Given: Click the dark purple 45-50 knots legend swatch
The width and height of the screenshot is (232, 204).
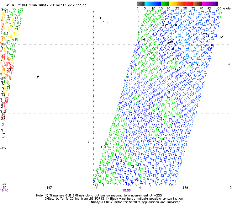Looking at the screenshot, I should point(214,4).
